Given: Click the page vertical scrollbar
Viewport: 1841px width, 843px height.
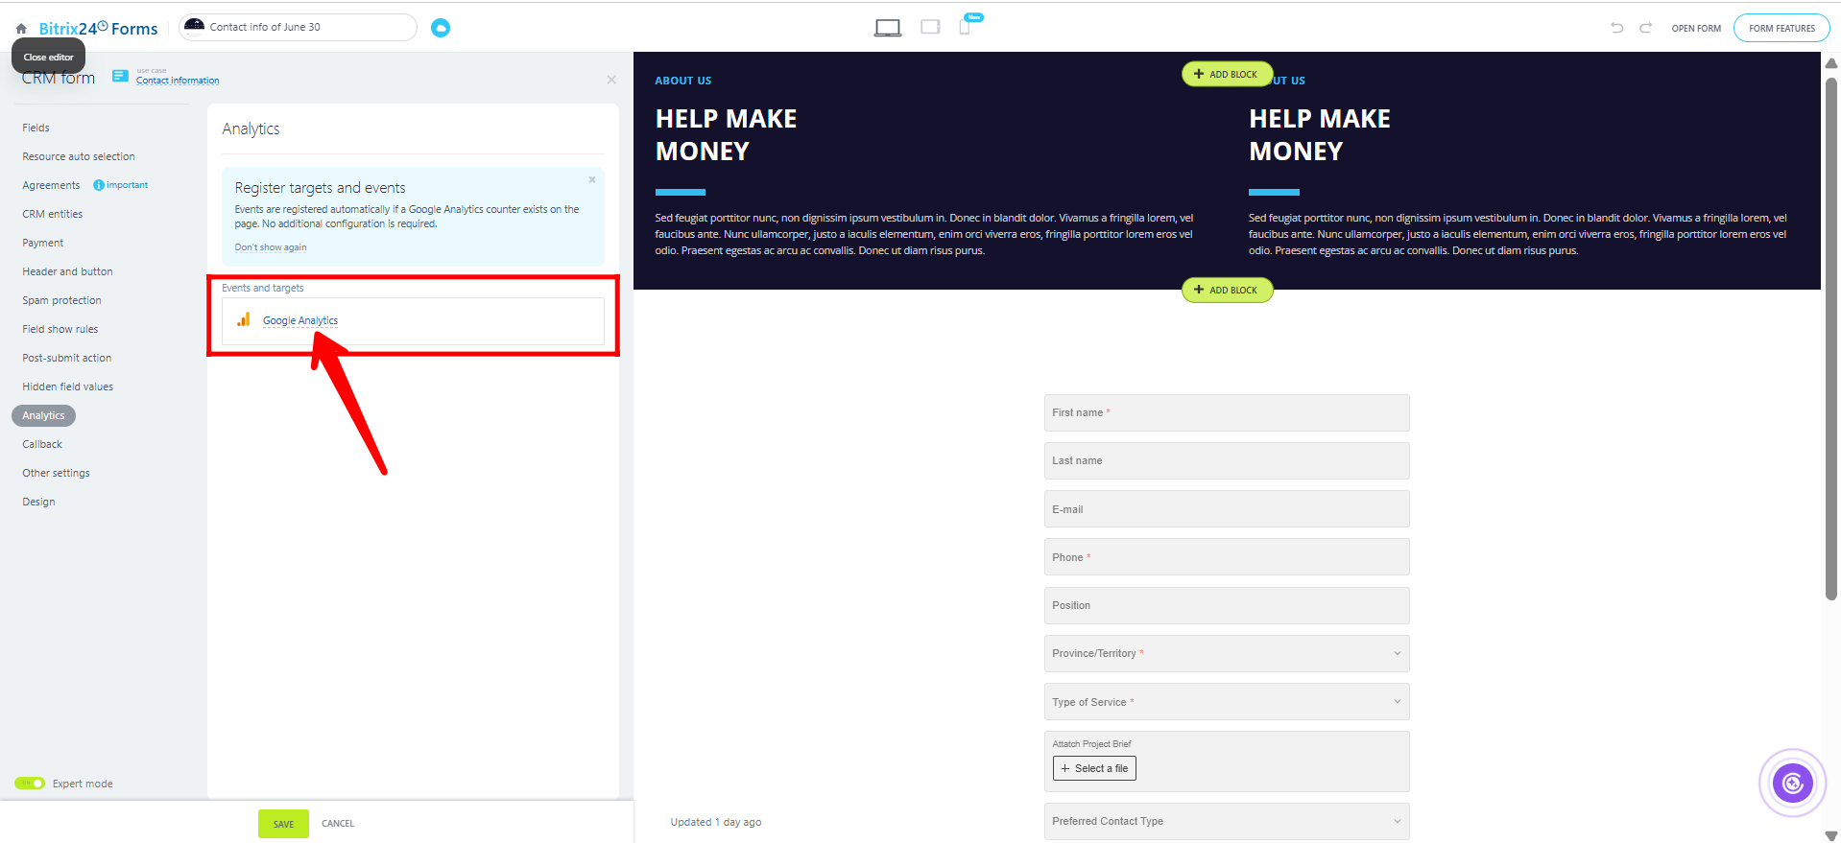Looking at the screenshot, I should pos(1830,338).
